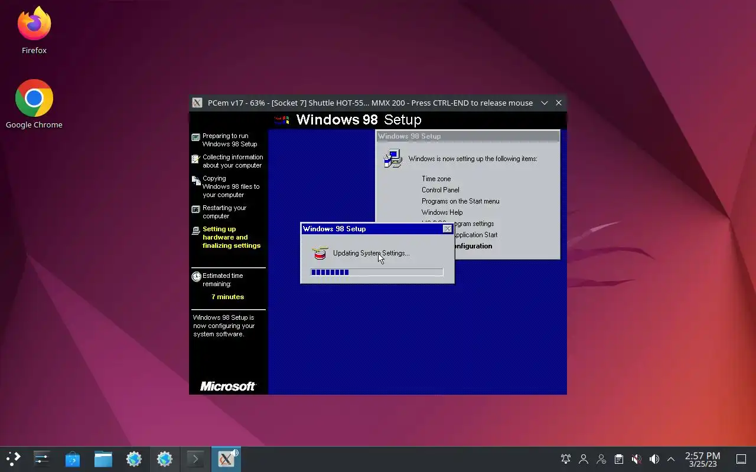Click the Updating System Settings progress bar
The height and width of the screenshot is (472, 756).
point(377,272)
